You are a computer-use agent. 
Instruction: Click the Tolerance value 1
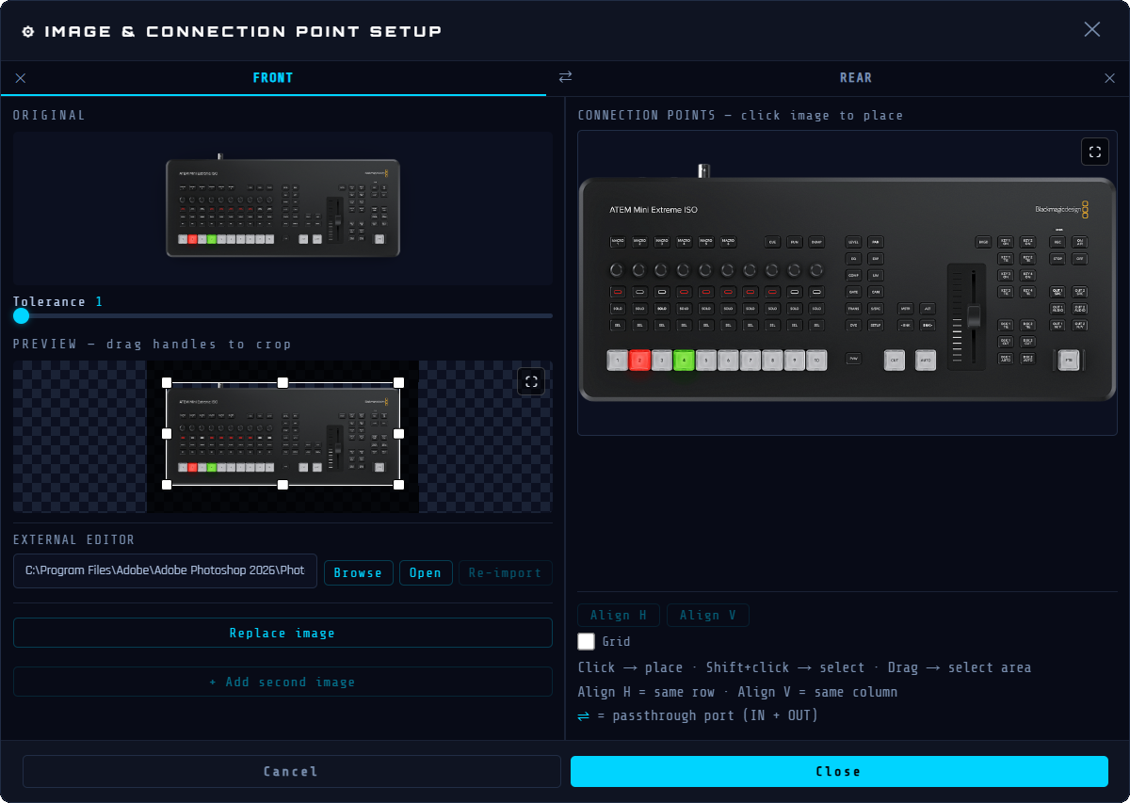99,301
